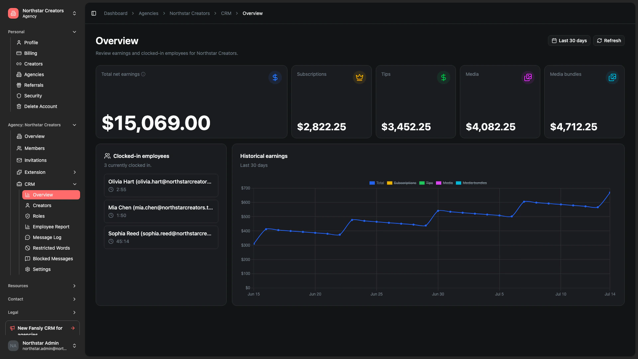Go to Northstar Creators breadcrumb
This screenshot has height=359, width=638.
pos(190,13)
